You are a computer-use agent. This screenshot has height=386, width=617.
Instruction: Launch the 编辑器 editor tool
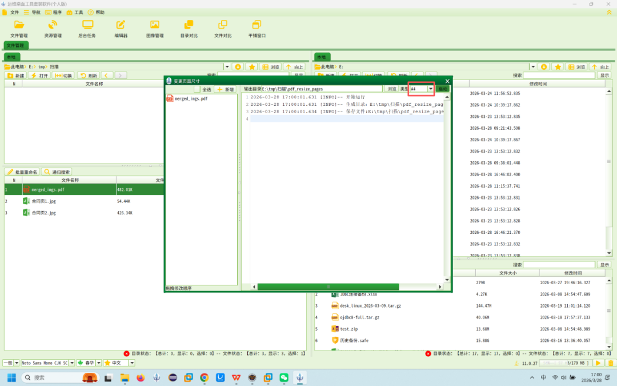[121, 29]
